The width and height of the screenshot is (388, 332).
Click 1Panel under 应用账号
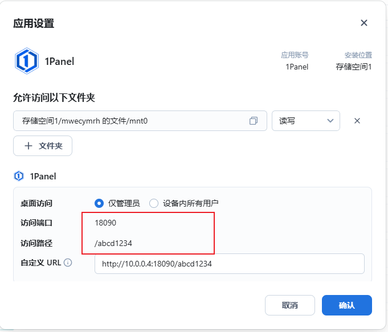297,67
